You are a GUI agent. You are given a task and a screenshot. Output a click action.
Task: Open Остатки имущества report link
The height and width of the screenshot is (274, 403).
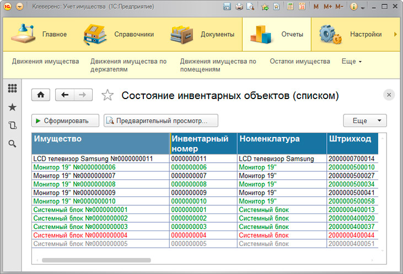pos(300,61)
